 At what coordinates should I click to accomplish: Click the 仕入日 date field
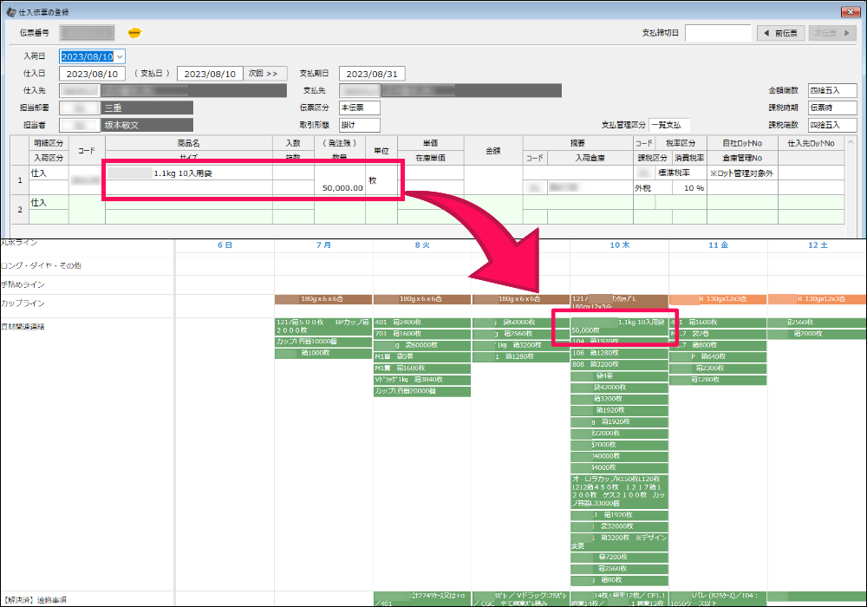click(92, 74)
